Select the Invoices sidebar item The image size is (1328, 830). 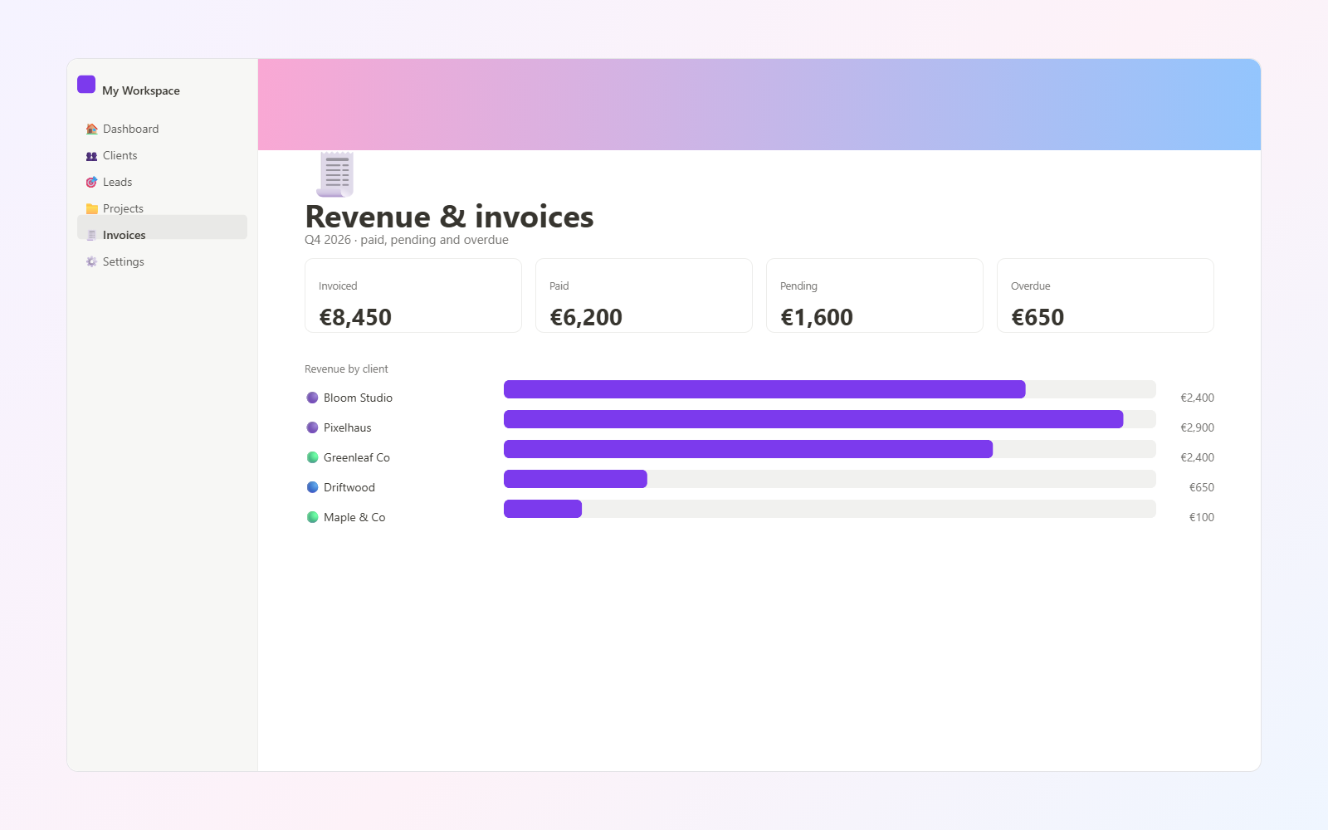[162, 227]
